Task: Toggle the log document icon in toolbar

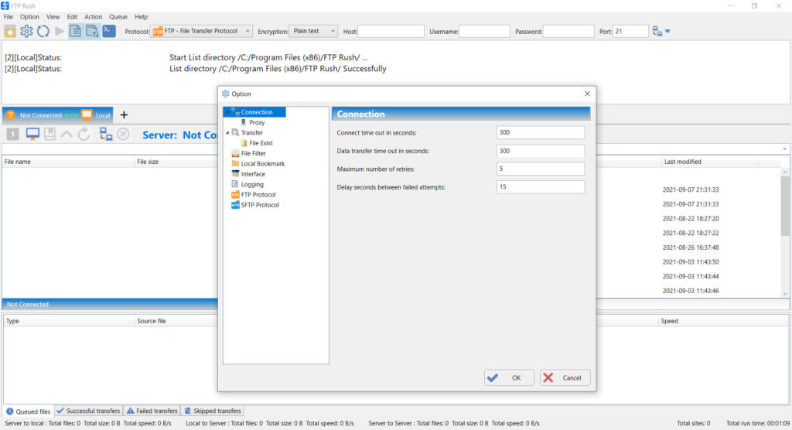Action: point(75,32)
